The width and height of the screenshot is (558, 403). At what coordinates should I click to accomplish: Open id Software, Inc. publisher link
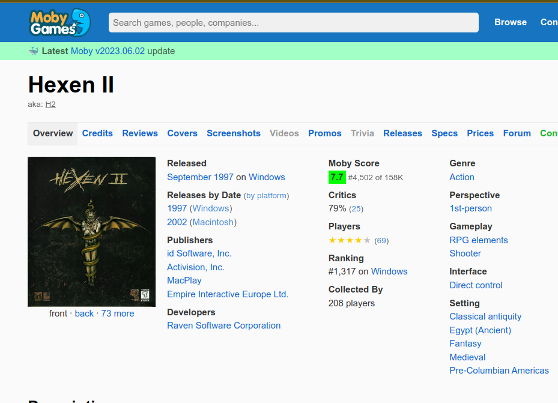pos(199,253)
